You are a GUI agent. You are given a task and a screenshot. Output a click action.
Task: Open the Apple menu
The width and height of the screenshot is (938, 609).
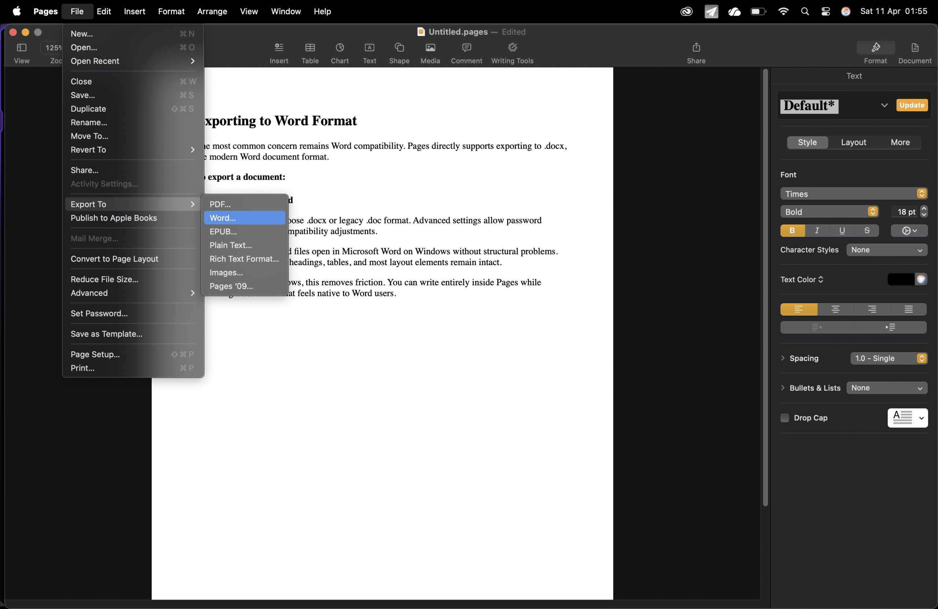click(x=17, y=11)
